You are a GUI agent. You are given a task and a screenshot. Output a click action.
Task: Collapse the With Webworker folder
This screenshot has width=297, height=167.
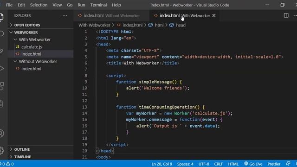(35, 39)
